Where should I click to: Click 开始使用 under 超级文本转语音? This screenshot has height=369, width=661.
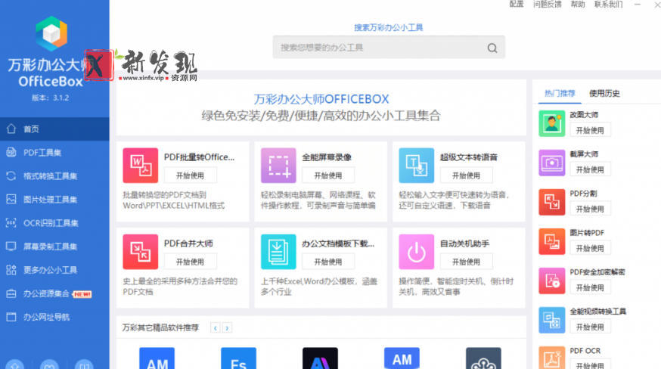coord(466,175)
